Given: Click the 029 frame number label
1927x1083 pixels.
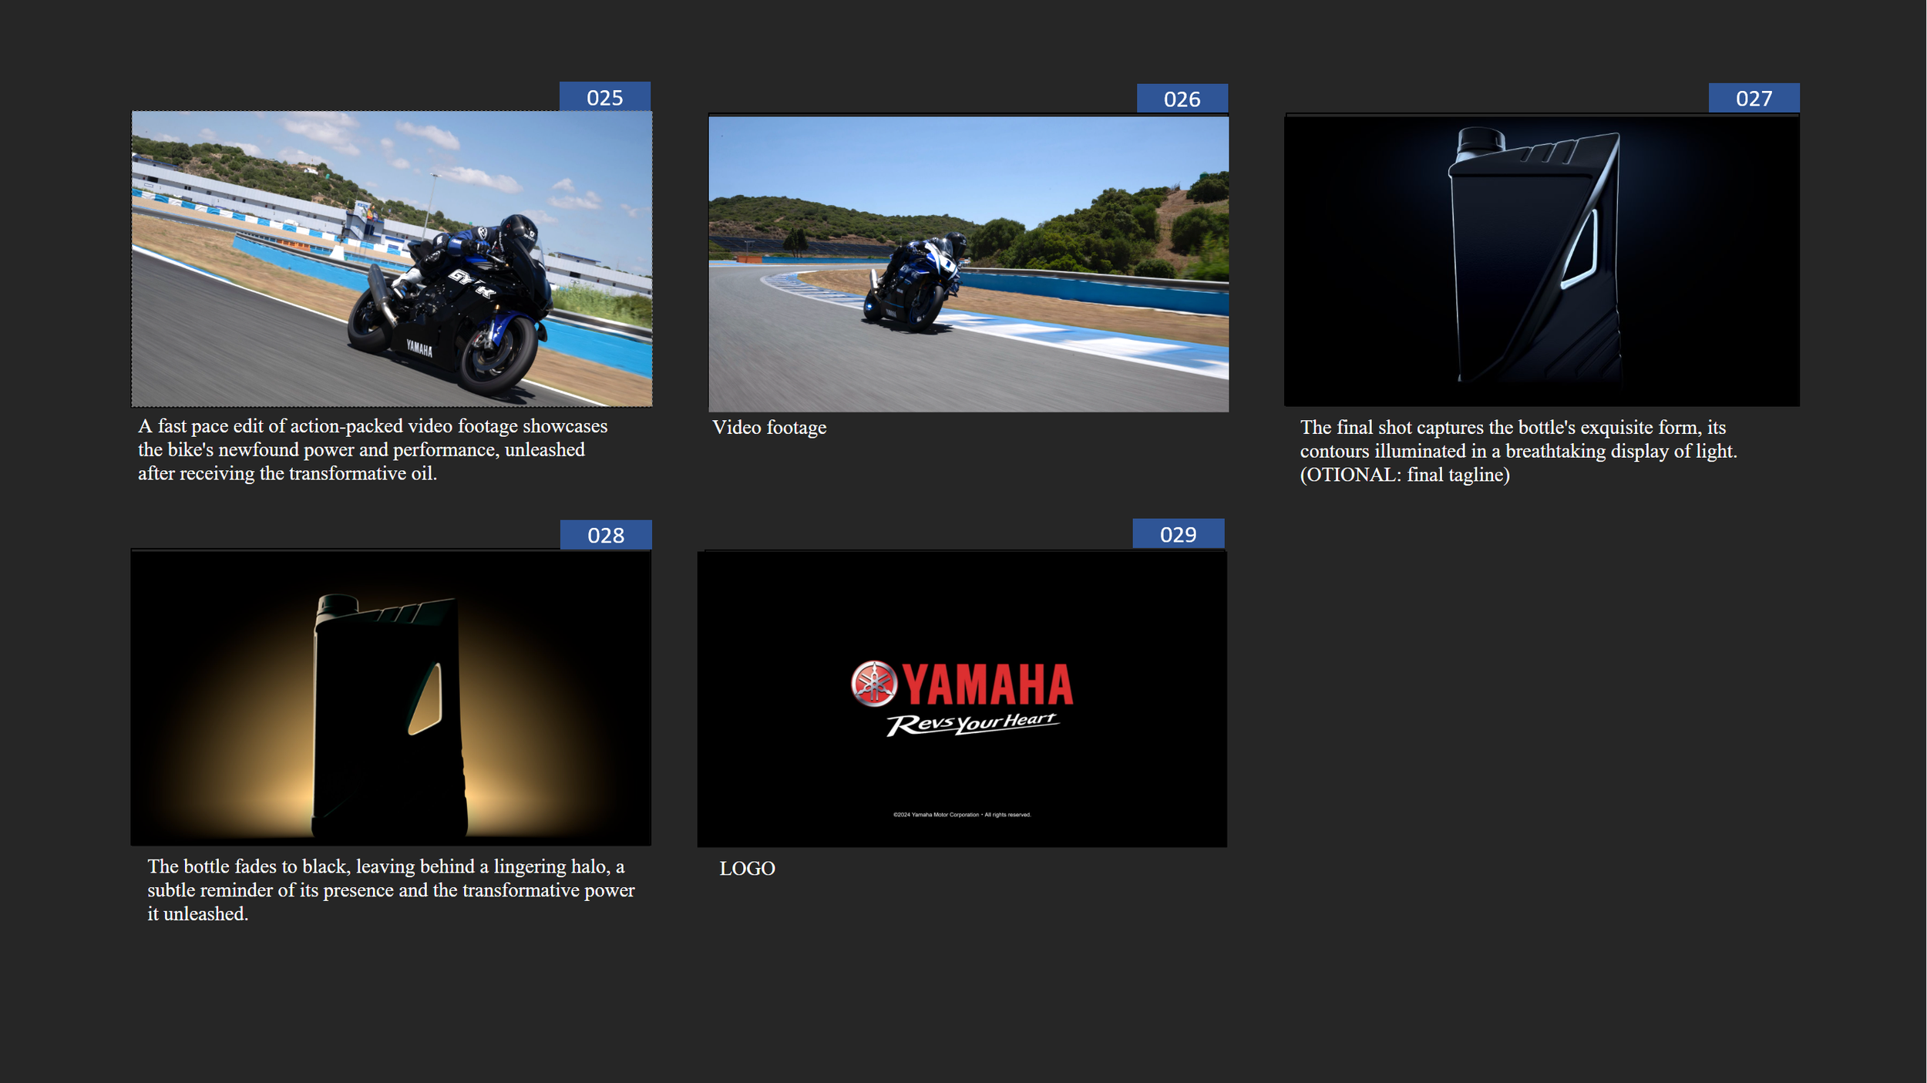Looking at the screenshot, I should (1178, 534).
